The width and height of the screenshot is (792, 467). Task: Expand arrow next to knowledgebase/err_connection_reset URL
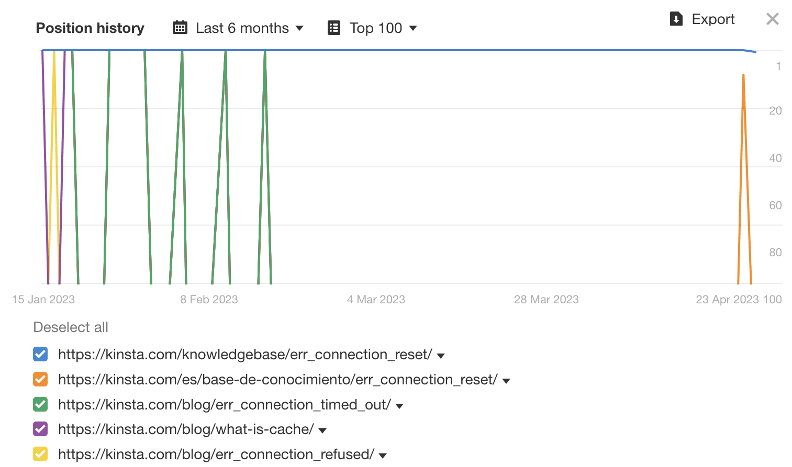[x=441, y=356]
